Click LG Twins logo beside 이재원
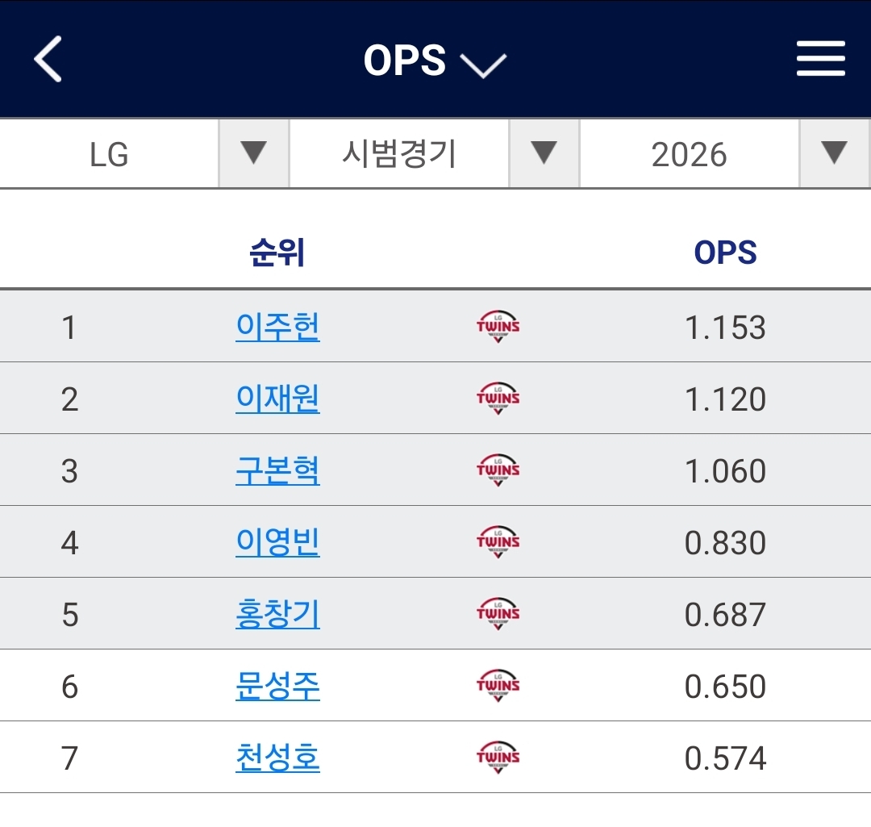 498,399
